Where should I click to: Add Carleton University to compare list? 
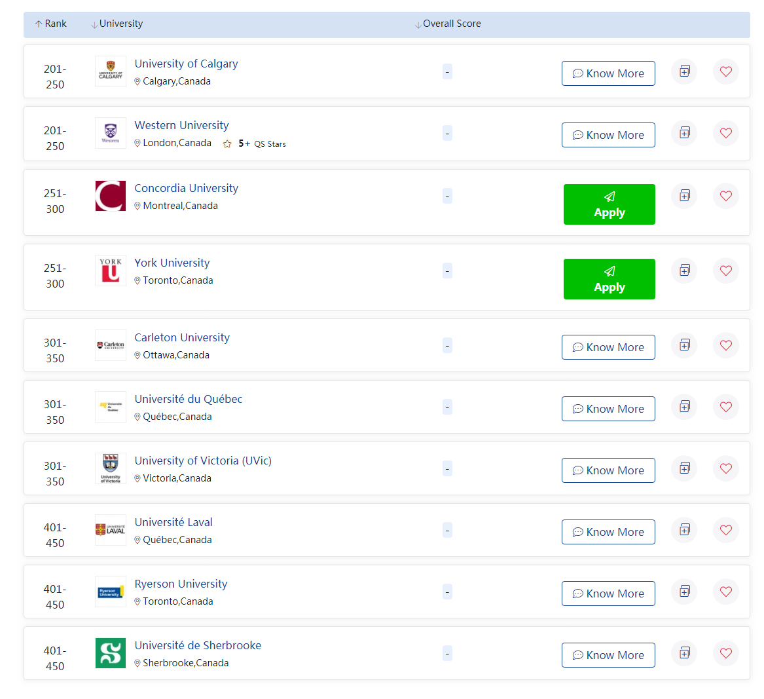(684, 345)
